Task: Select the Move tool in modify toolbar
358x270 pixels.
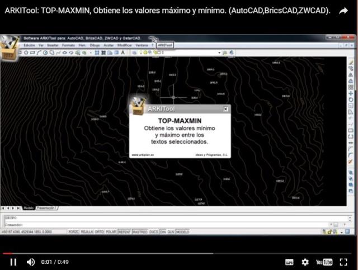Action: coord(351,93)
